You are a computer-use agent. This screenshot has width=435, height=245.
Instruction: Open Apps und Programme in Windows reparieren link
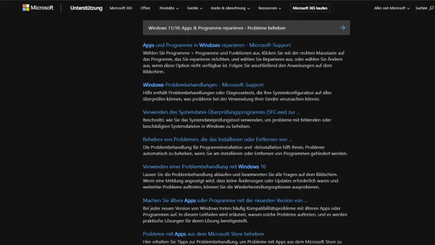click(217, 45)
